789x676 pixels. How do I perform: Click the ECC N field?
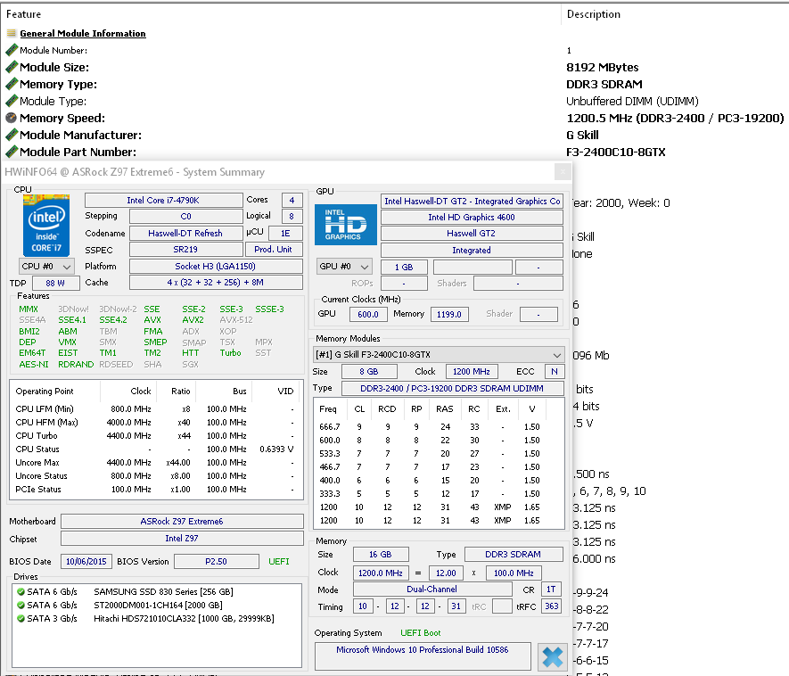[554, 372]
